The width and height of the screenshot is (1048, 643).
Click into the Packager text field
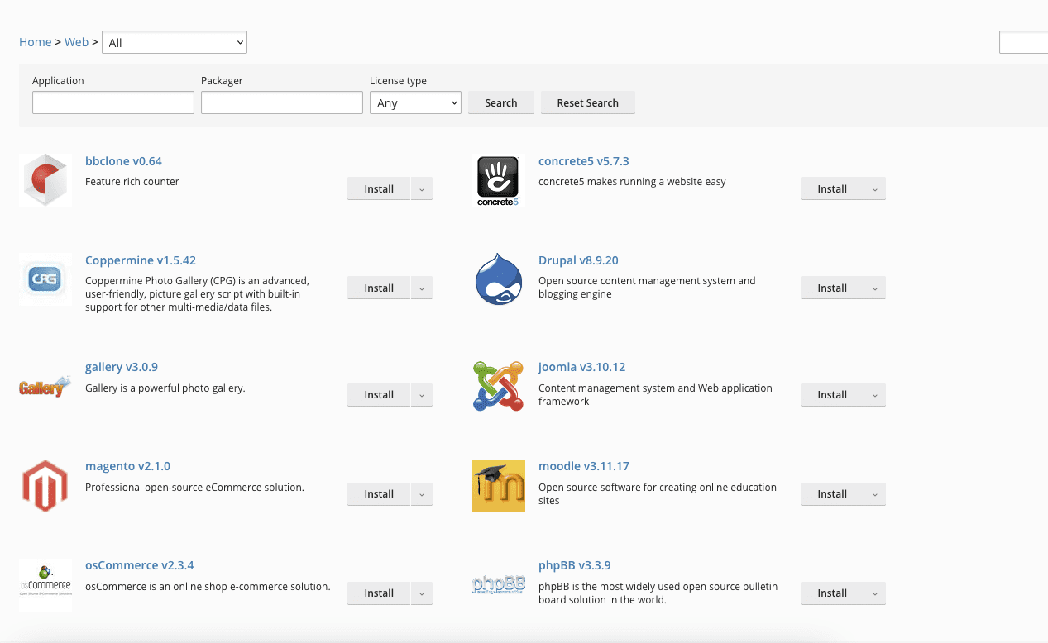[282, 102]
